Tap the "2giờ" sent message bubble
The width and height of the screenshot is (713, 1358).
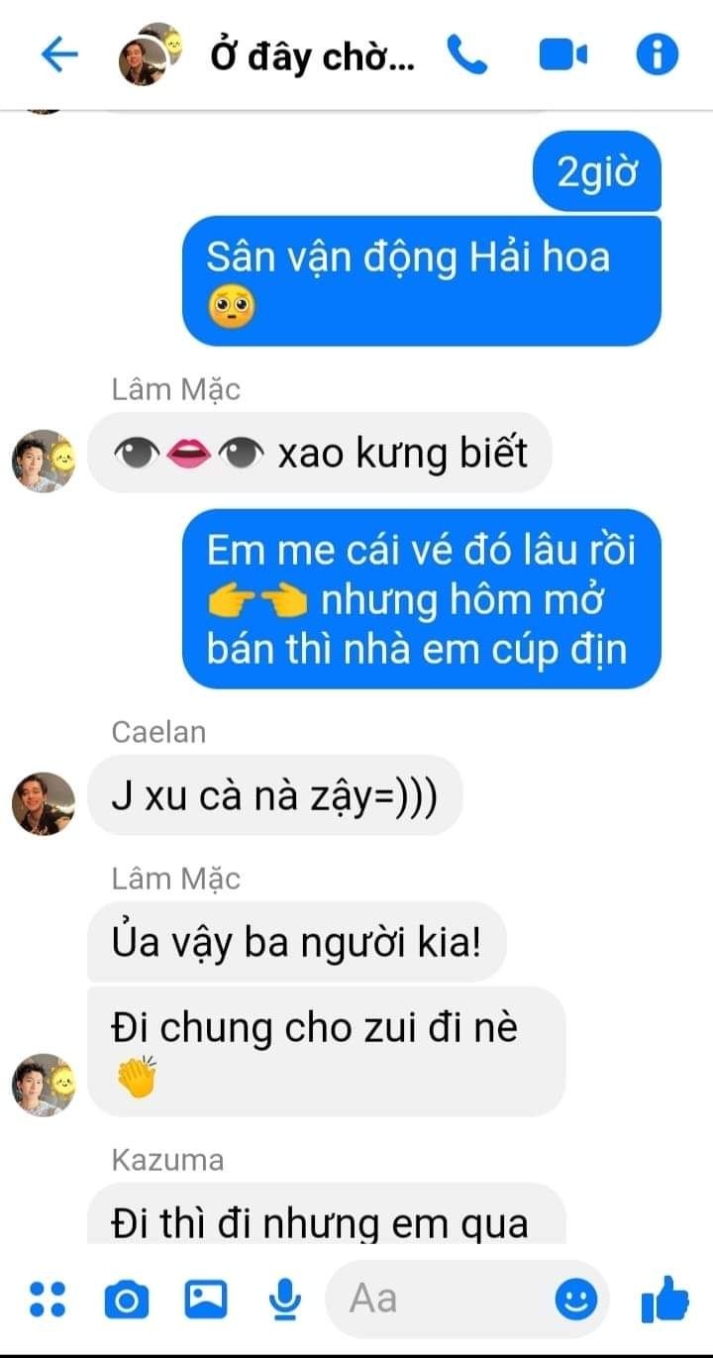click(596, 172)
